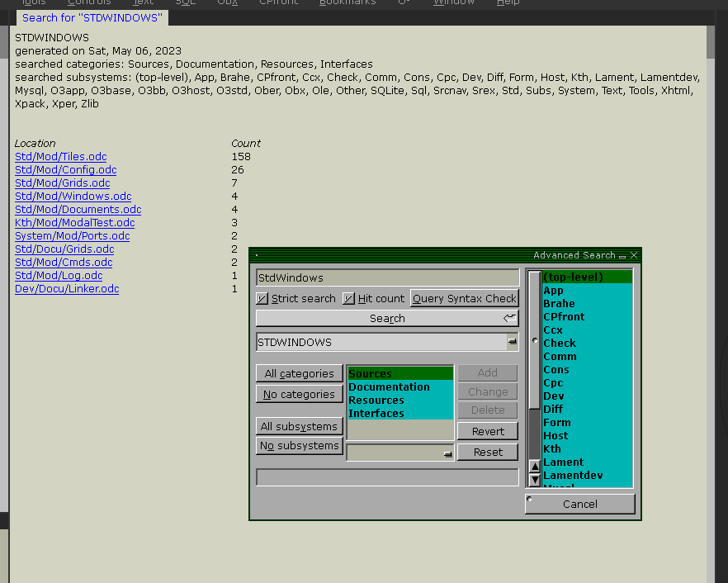Screen dimensions: 728x583
Task: Switch to the Search for "STDWINDOWS" tab
Action: click(x=92, y=17)
